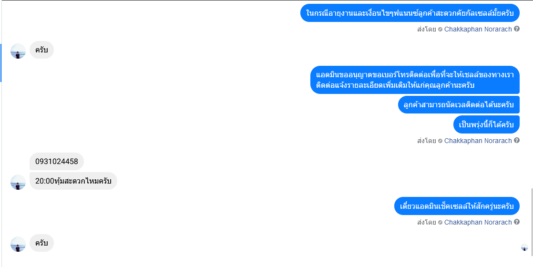Click the conversation's vertical scrollbar thumb

[532, 222]
